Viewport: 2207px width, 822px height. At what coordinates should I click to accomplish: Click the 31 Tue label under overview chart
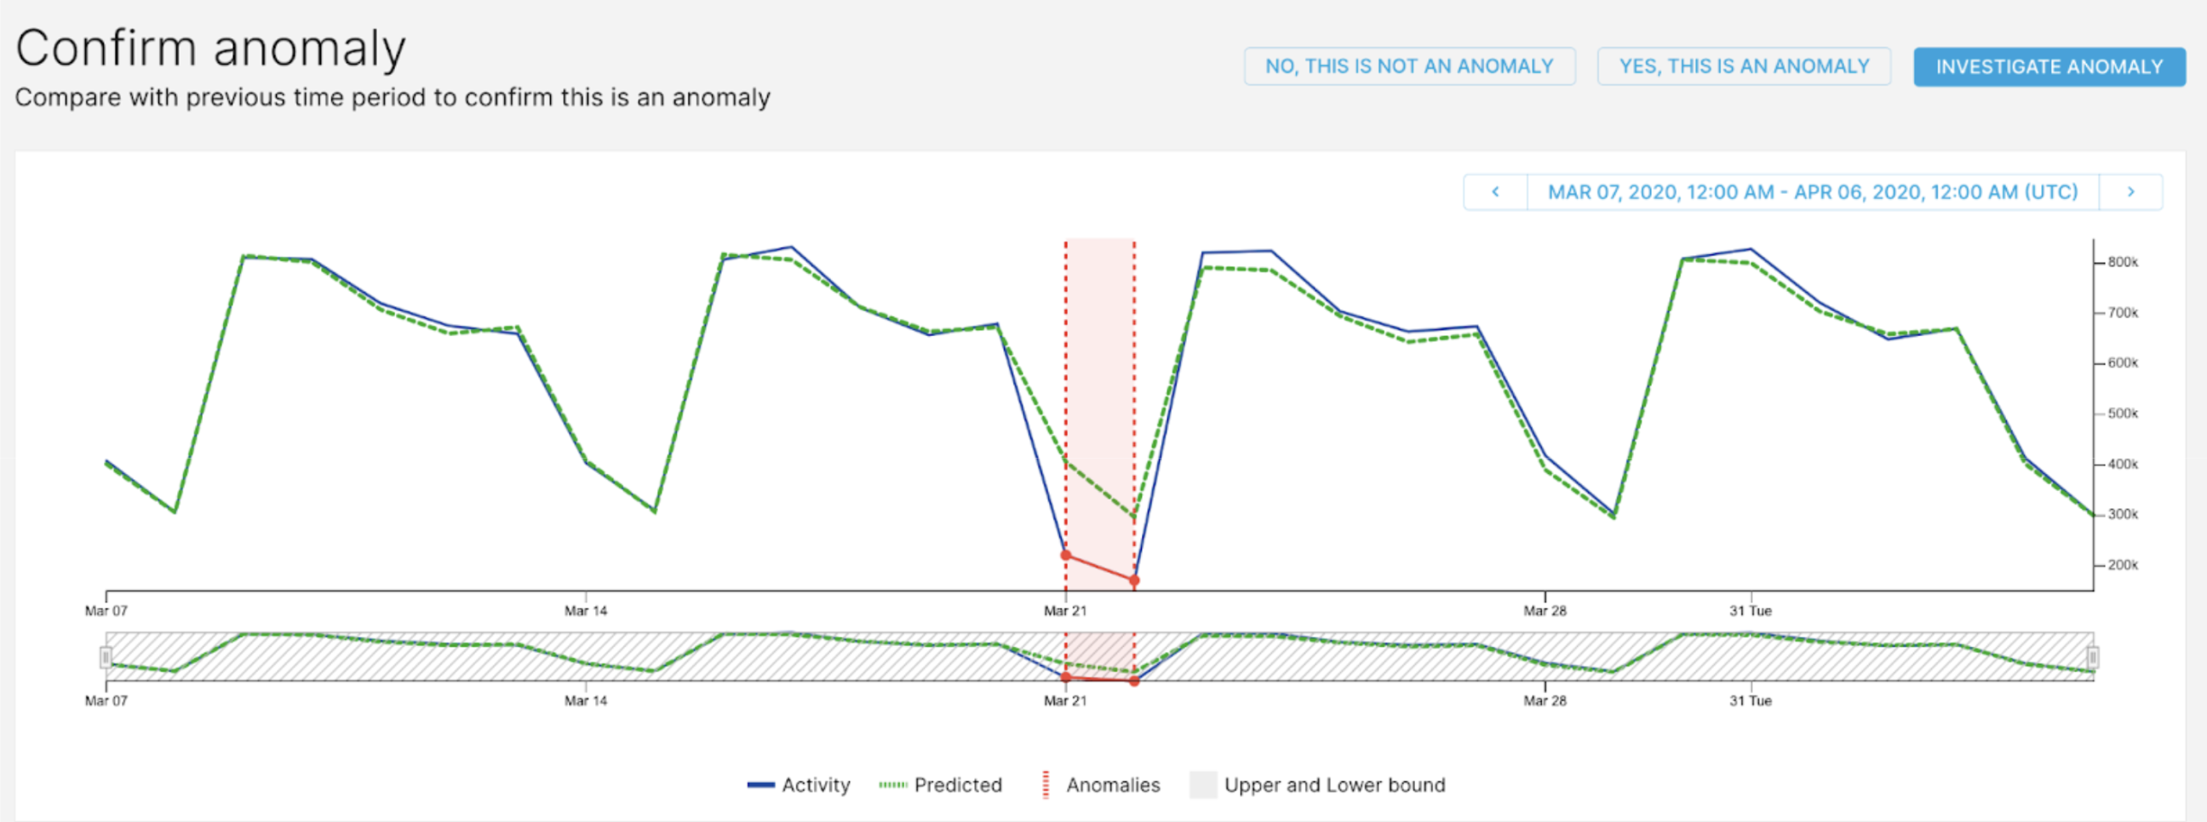pos(1751,700)
